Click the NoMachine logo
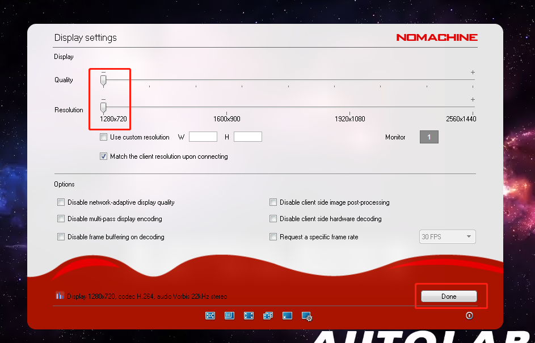The height and width of the screenshot is (343, 535). [436, 37]
